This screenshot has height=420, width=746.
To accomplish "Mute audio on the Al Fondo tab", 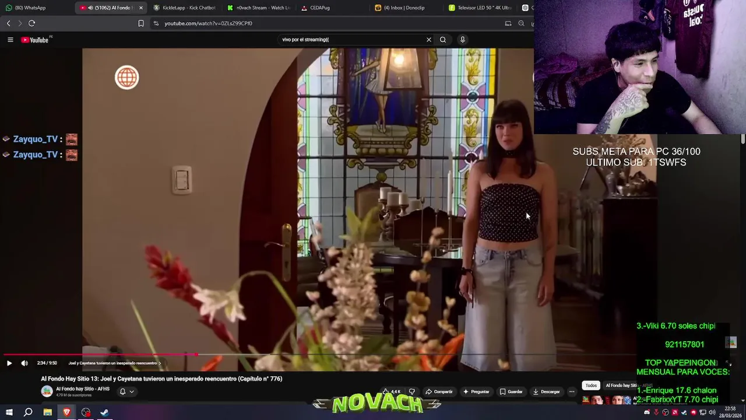I will (x=90, y=8).
